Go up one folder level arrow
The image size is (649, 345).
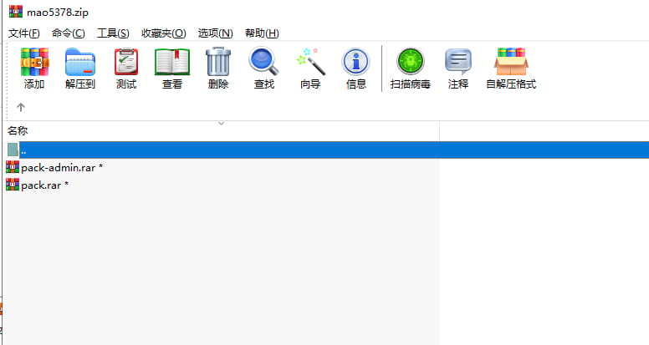(21, 108)
